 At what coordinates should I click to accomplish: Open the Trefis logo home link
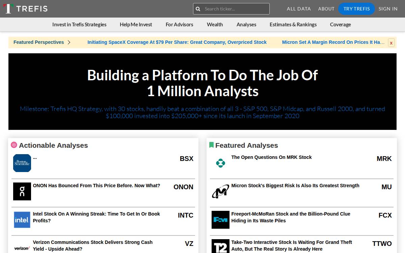point(25,9)
